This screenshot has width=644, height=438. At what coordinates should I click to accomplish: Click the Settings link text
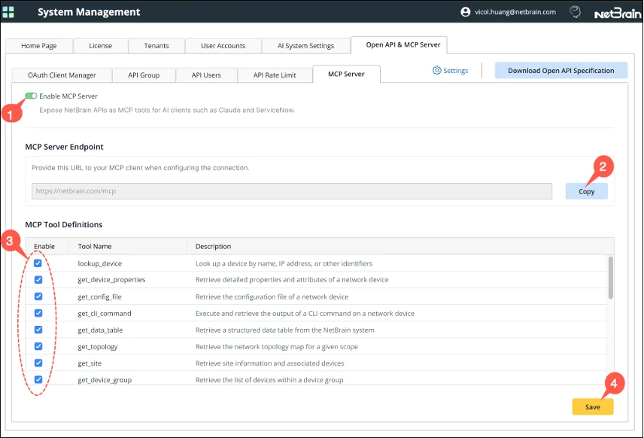pos(455,71)
